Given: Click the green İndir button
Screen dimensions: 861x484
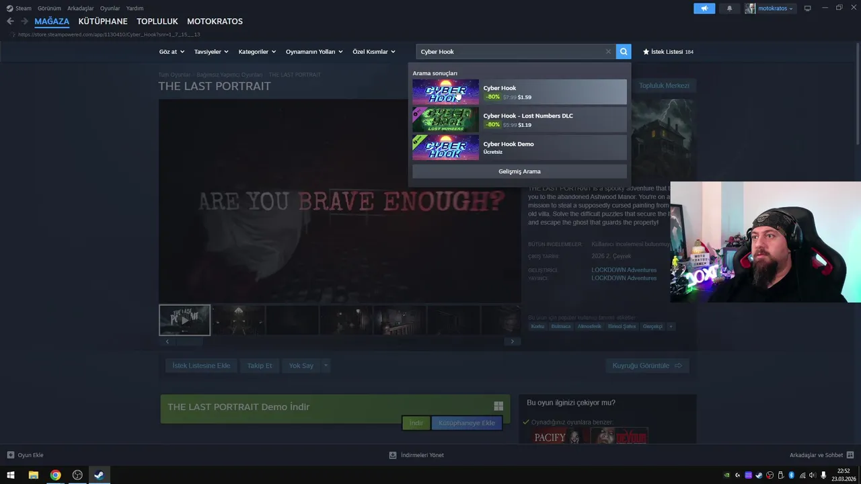Looking at the screenshot, I should 416,423.
